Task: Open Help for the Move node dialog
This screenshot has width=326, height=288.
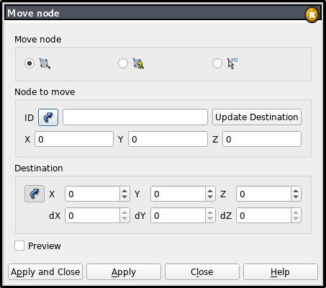Action: pos(281,272)
